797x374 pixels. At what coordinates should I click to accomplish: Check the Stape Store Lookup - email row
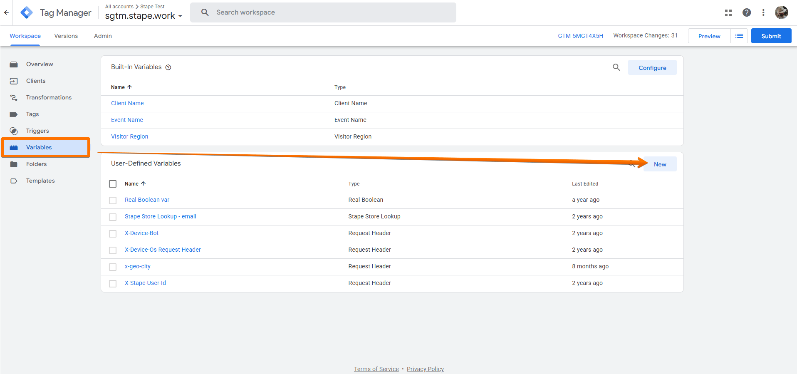click(113, 217)
